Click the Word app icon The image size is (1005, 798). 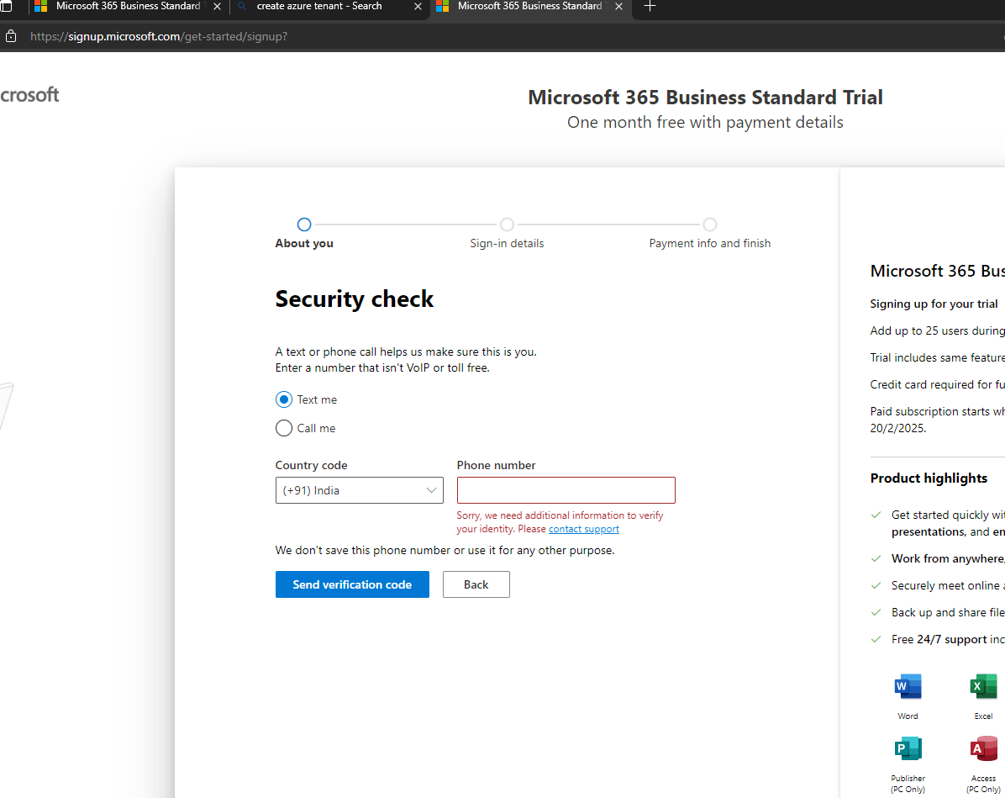908,686
